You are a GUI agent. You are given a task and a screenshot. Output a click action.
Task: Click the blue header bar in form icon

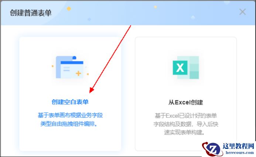coord(72,62)
